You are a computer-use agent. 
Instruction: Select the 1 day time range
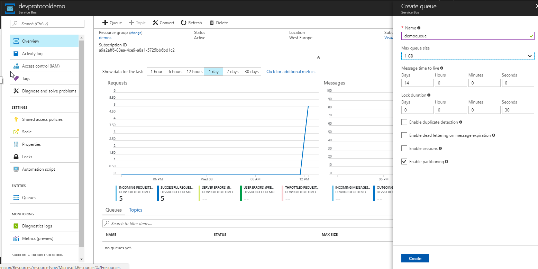tap(213, 72)
